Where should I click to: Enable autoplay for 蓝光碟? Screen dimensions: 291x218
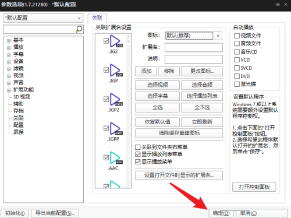[237, 84]
